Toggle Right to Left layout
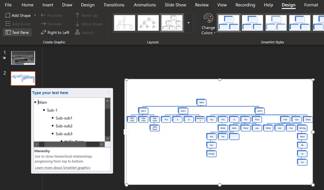324x190 pixels. (x=55, y=33)
